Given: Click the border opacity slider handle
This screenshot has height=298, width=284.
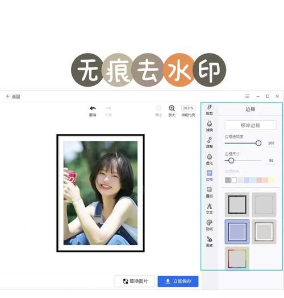Looking at the screenshot, I should pyautogui.click(x=258, y=143).
